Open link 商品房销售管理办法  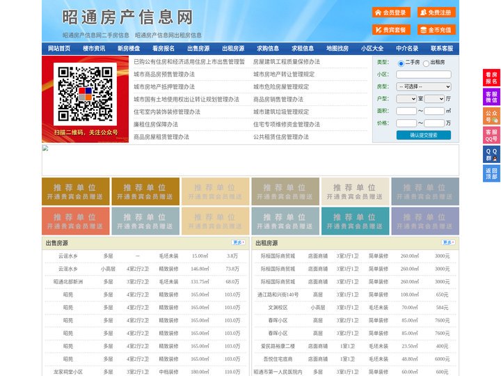(x=278, y=99)
